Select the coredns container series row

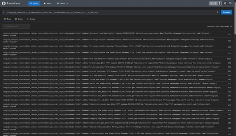click(x=117, y=67)
